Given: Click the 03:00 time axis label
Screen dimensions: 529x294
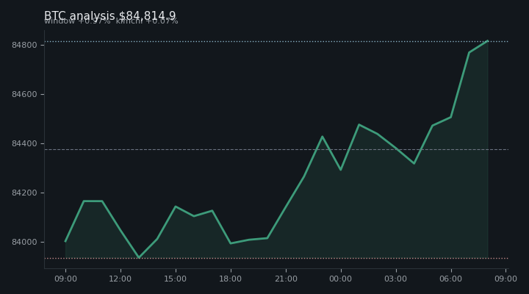Looking at the screenshot, I should click(x=396, y=279).
